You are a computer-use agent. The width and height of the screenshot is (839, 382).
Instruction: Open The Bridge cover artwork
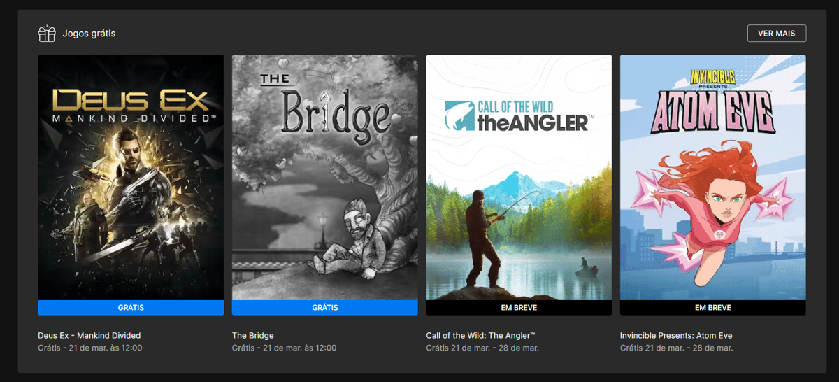[325, 178]
